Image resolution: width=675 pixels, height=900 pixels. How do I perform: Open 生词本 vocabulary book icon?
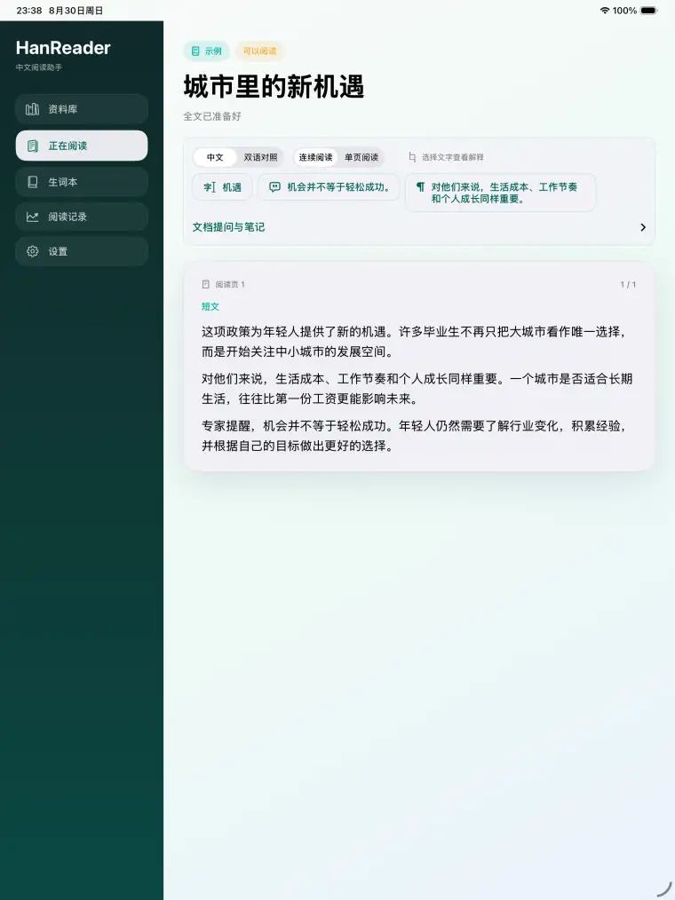33,182
